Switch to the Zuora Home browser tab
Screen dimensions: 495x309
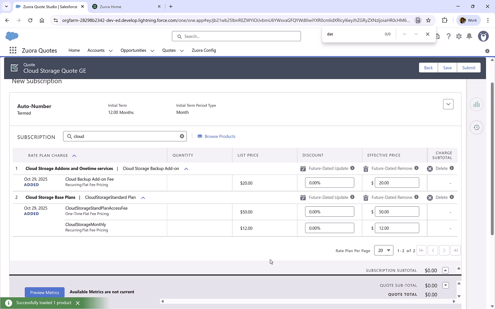coord(123,6)
